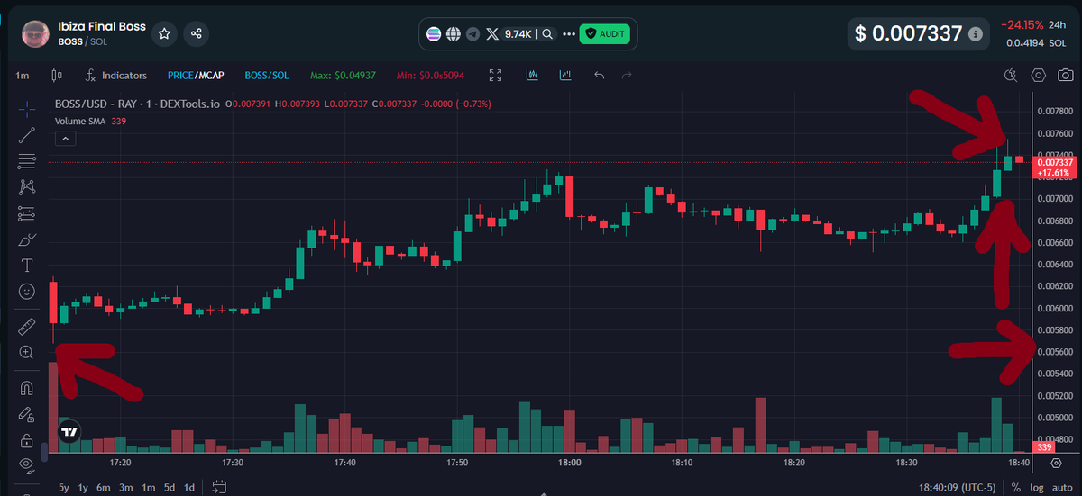Open the Solana explorer icon link
Viewport: 1082px width, 496px height.
[434, 34]
